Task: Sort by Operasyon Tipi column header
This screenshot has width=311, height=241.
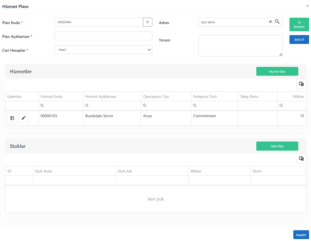Action: (166, 96)
